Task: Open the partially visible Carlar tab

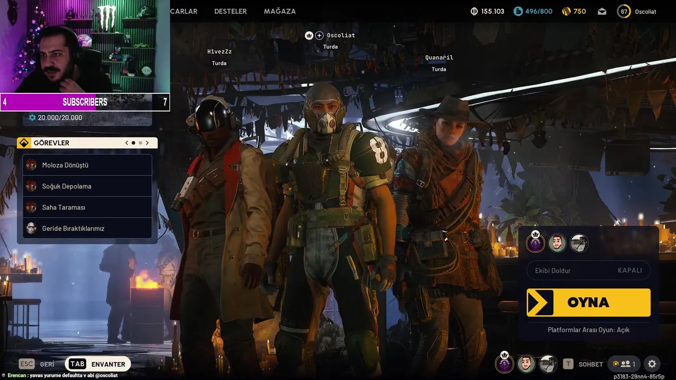Action: click(x=184, y=11)
